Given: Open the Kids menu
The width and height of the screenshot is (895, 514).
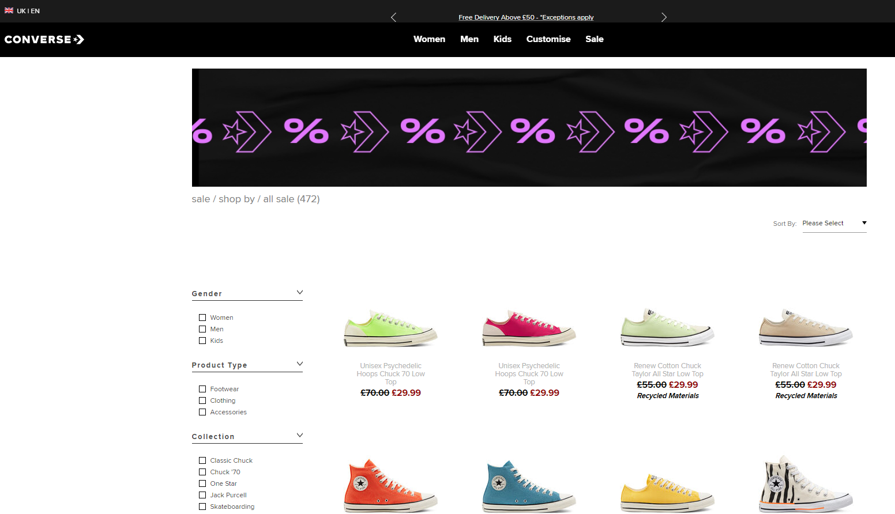Looking at the screenshot, I should tap(502, 39).
